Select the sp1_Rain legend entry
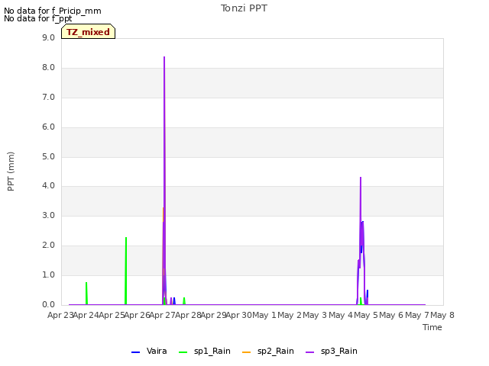The image size is (489, 366). [x=205, y=351]
